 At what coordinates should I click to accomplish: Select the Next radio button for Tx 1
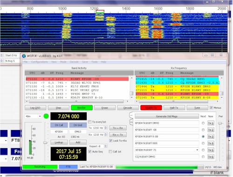pos(203,123)
